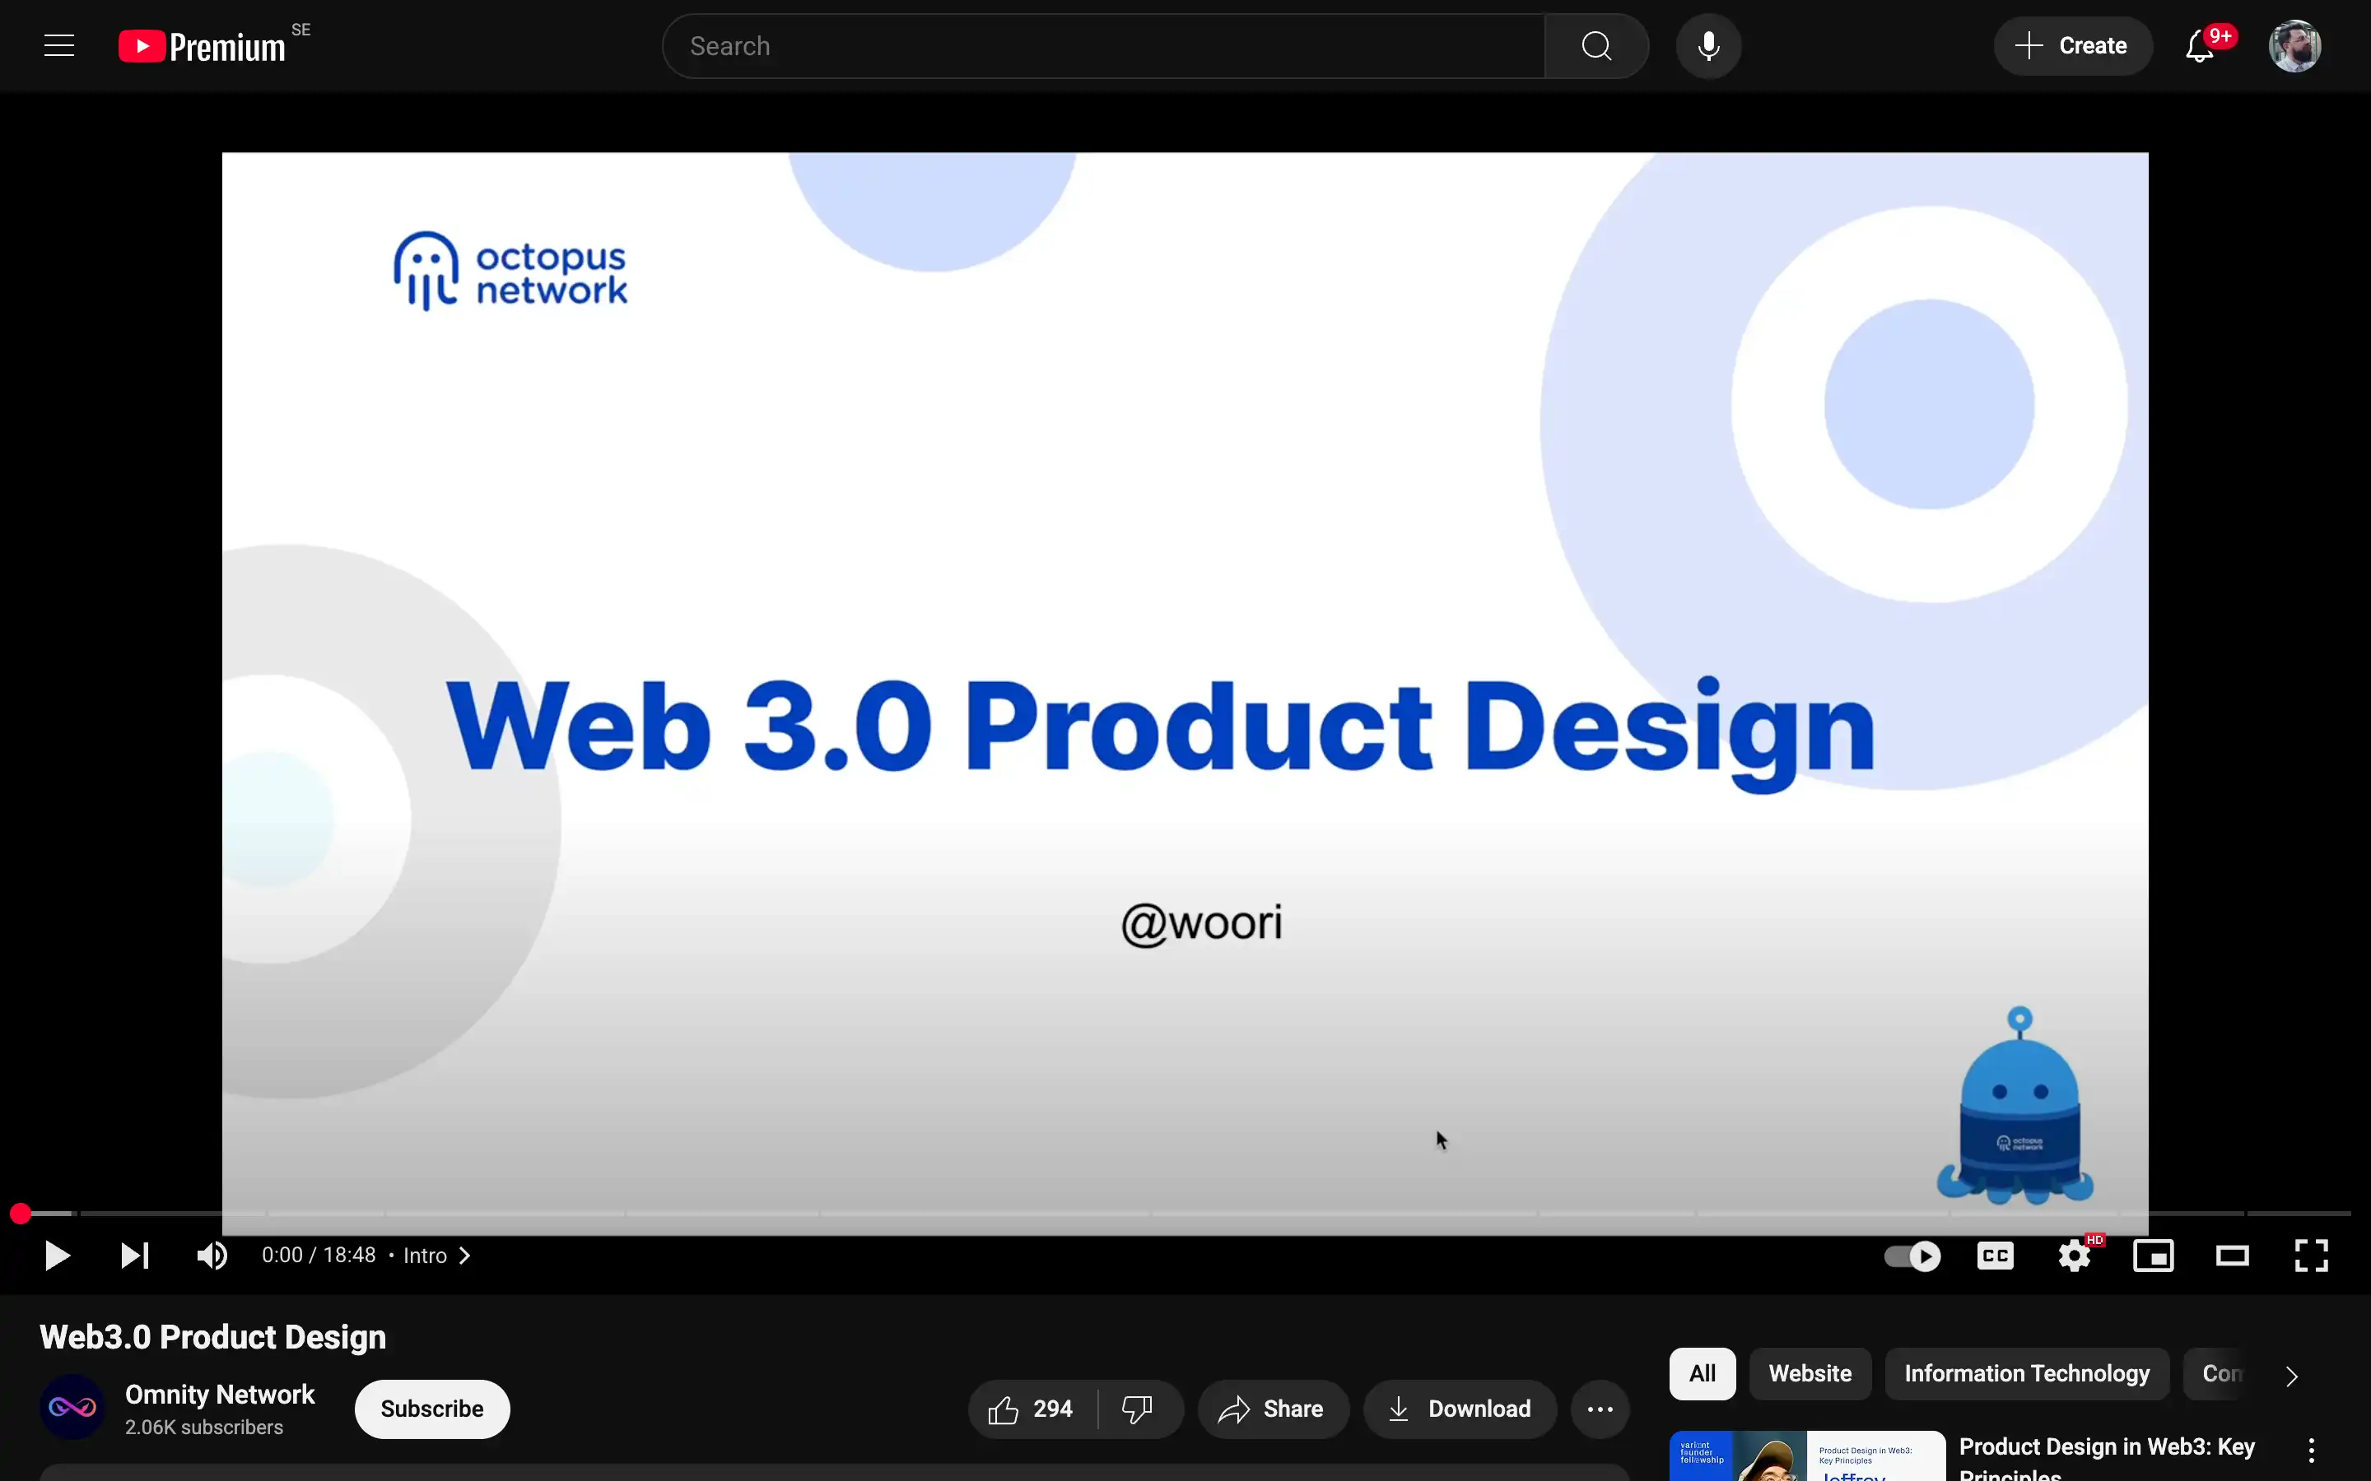2371x1481 pixels.
Task: Open player settings gear
Action: [x=2074, y=1256]
